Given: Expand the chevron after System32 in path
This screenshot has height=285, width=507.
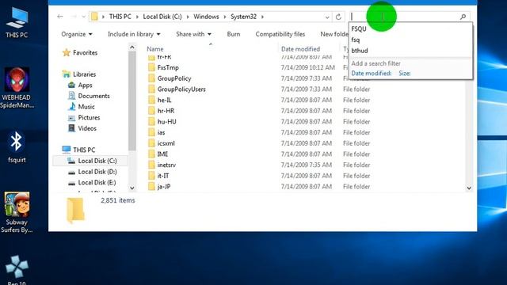Looking at the screenshot, I should click(262, 17).
